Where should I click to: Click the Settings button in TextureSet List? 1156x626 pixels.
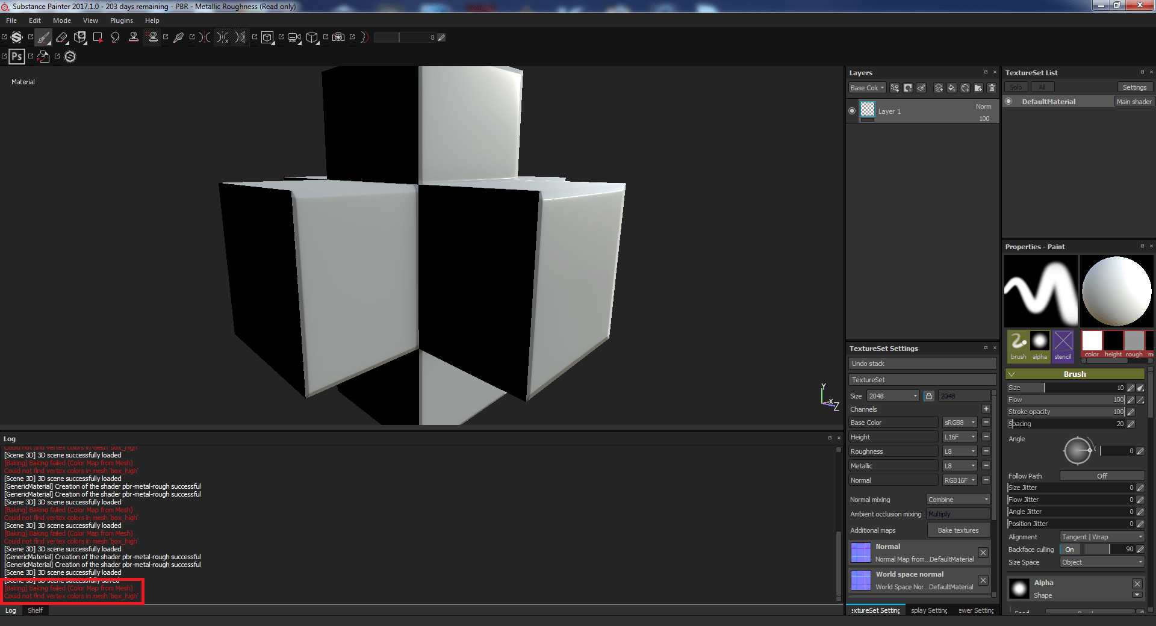click(1134, 86)
